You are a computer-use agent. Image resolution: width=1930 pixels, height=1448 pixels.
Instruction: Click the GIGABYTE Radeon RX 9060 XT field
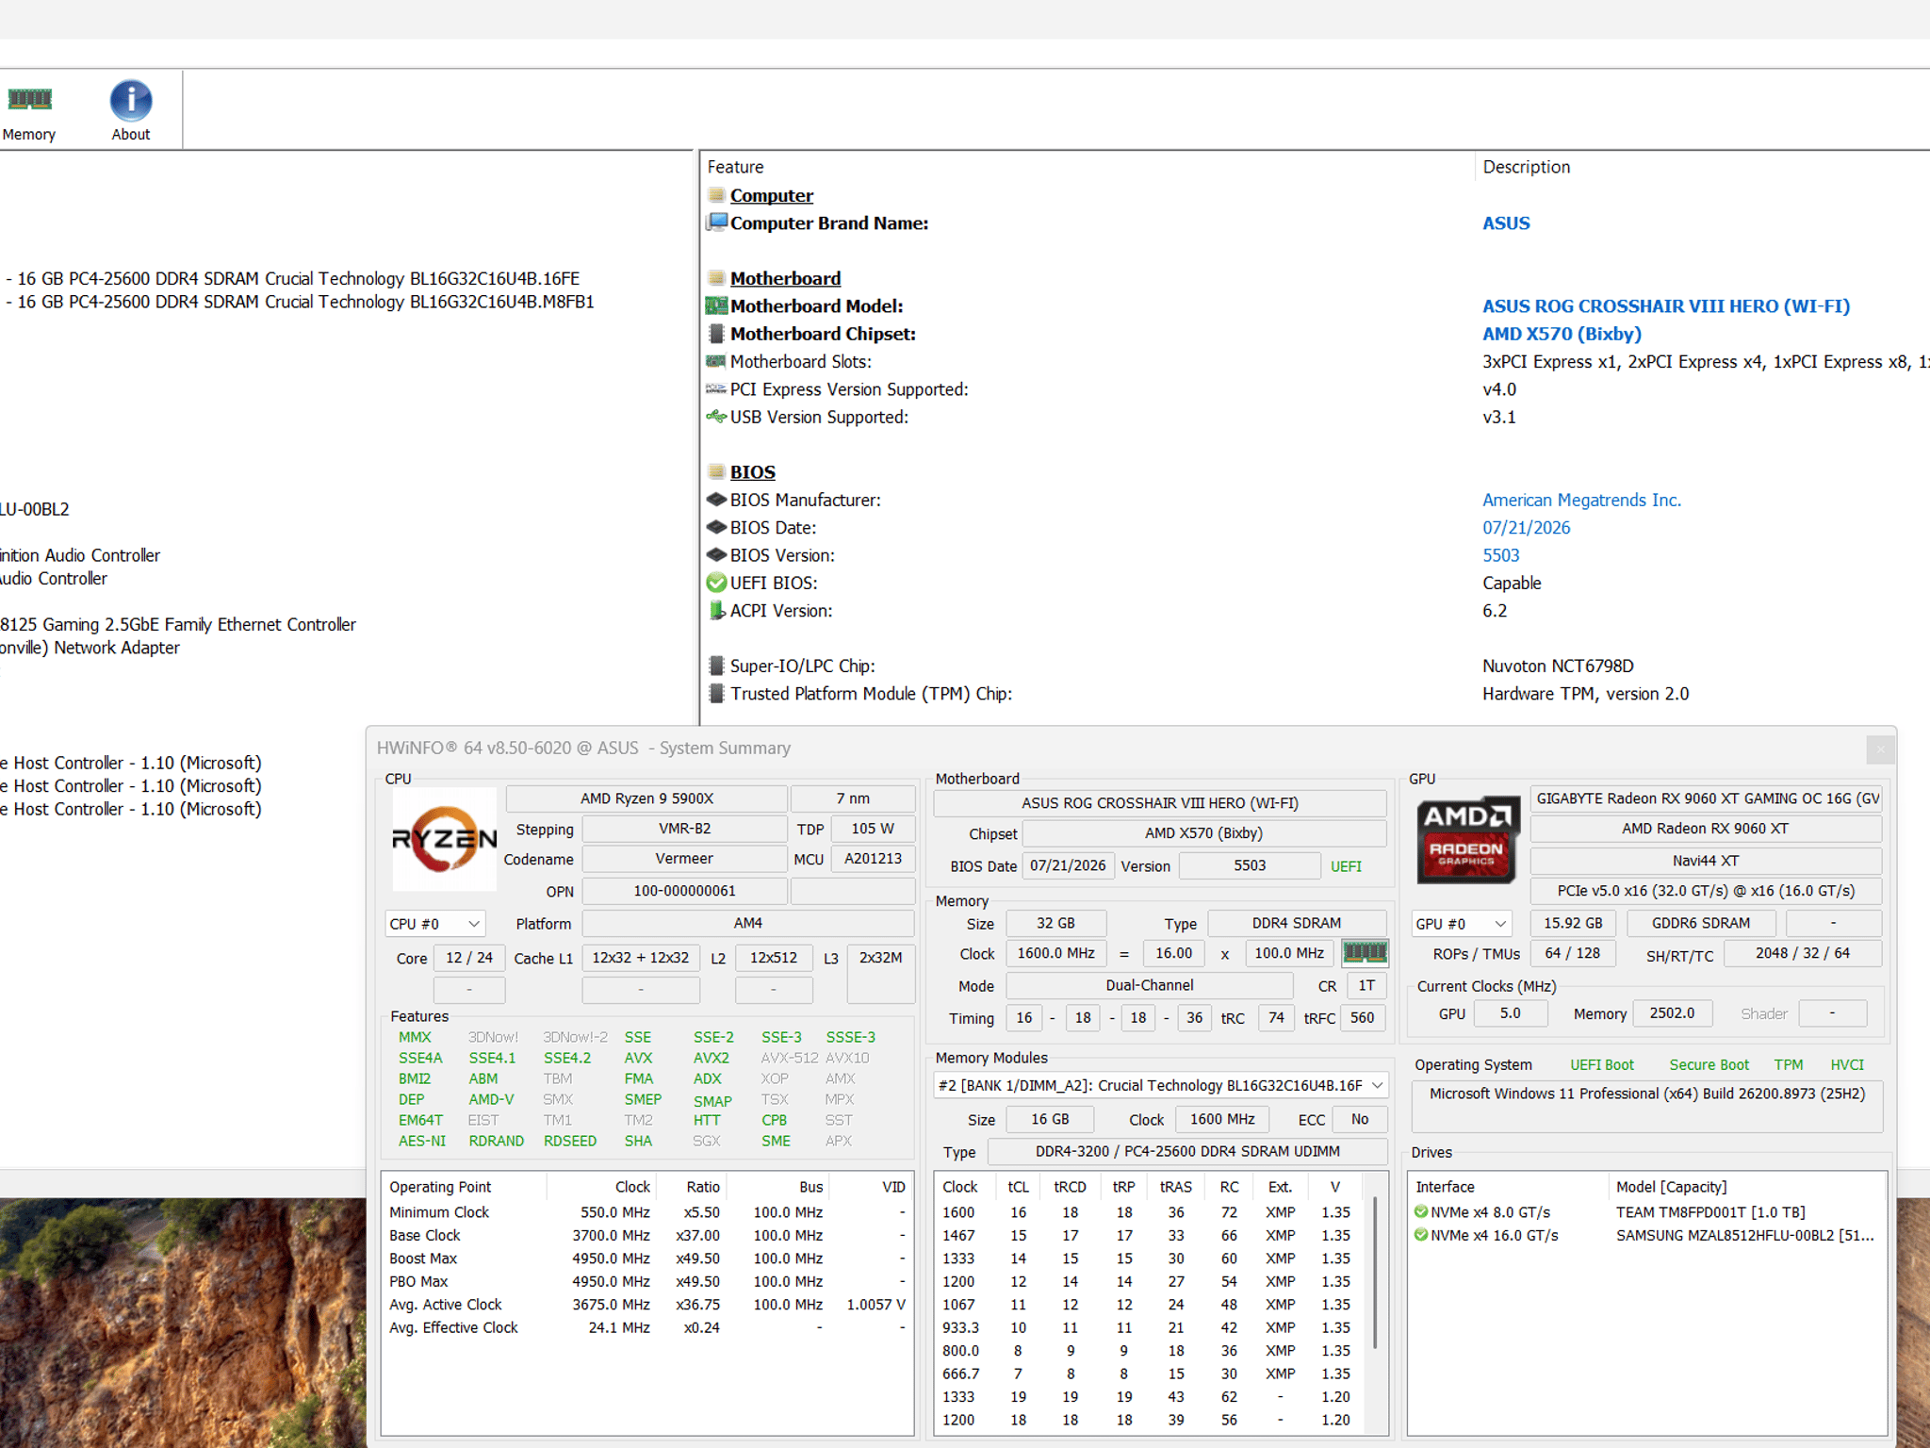click(1707, 798)
